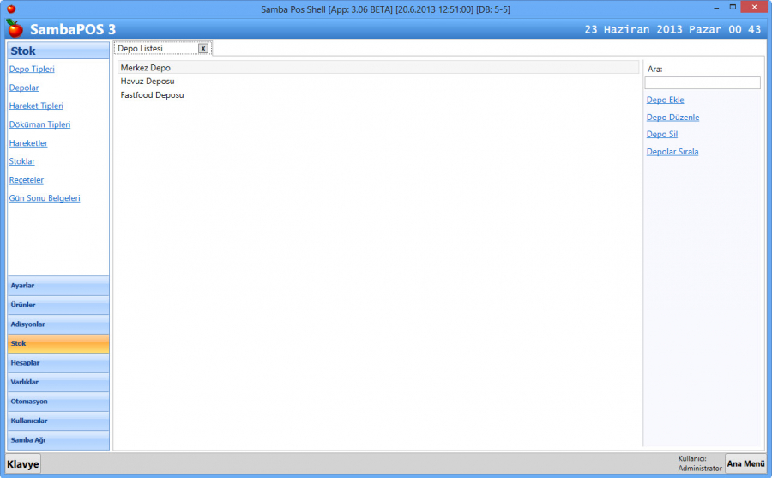Screen dimensions: 772x478
Task: Click Depo Düzenle link
Action: (x=672, y=118)
